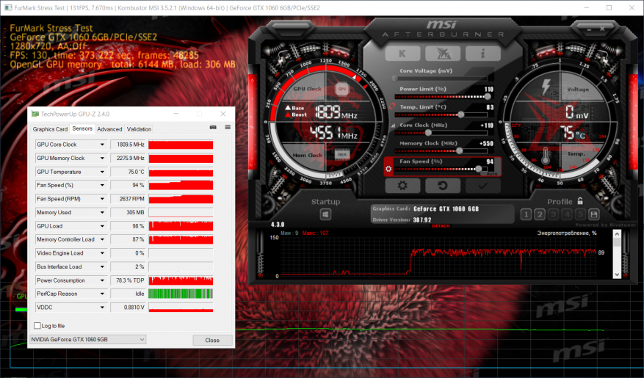Open Kombustor with the K button

[x=402, y=54]
